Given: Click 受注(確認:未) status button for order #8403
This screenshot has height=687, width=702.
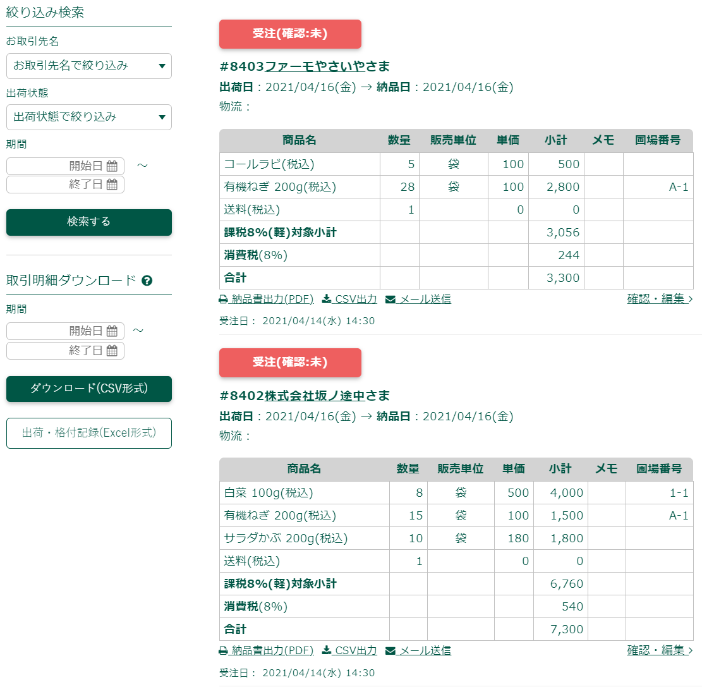Looking at the screenshot, I should click(x=290, y=33).
